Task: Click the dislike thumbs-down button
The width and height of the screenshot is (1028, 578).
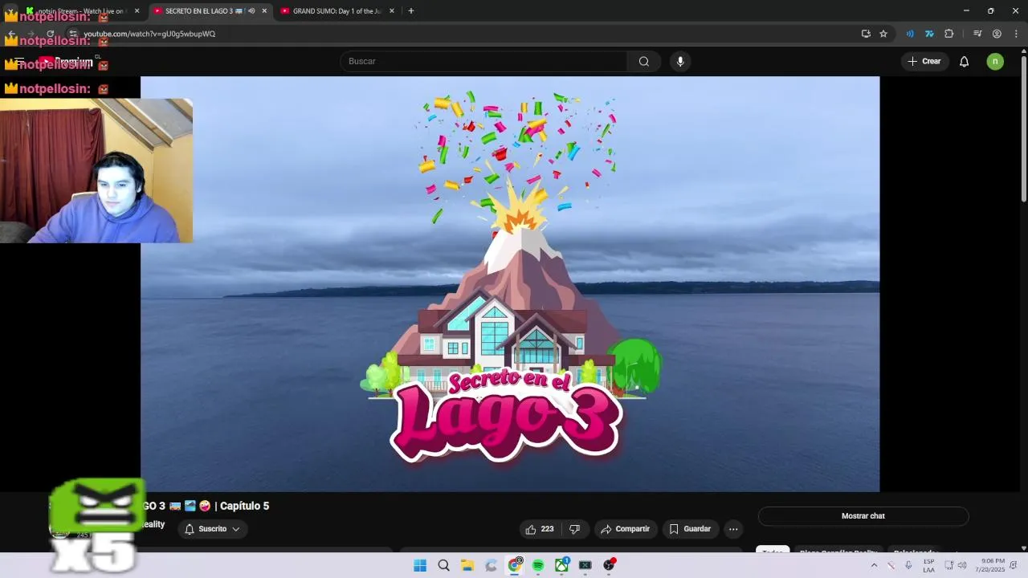Action: [574, 529]
